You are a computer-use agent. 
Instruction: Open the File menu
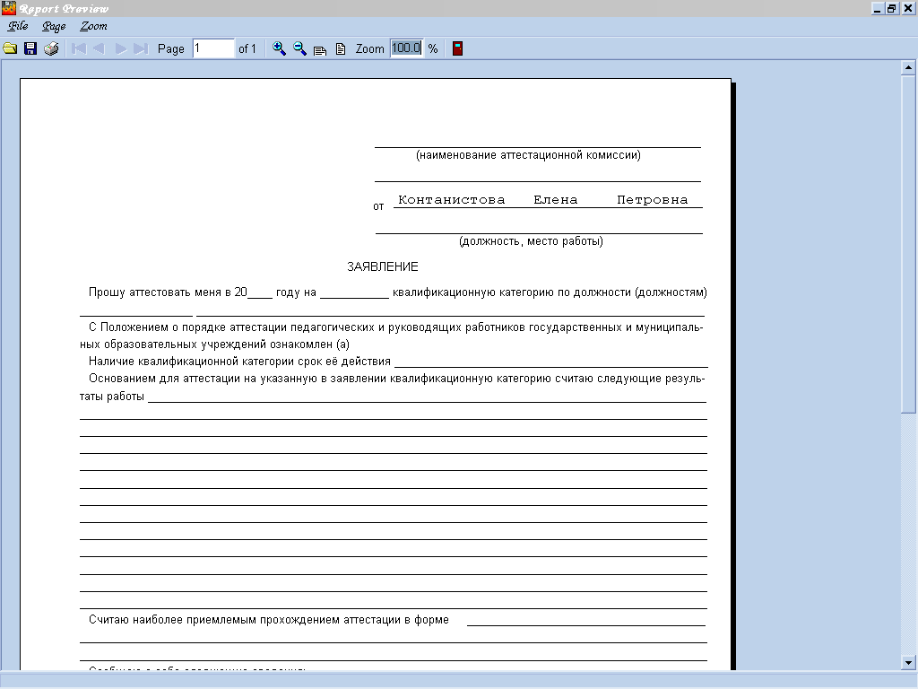pyautogui.click(x=18, y=26)
